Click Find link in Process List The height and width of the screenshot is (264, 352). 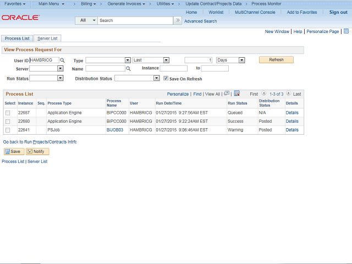[x=197, y=94]
